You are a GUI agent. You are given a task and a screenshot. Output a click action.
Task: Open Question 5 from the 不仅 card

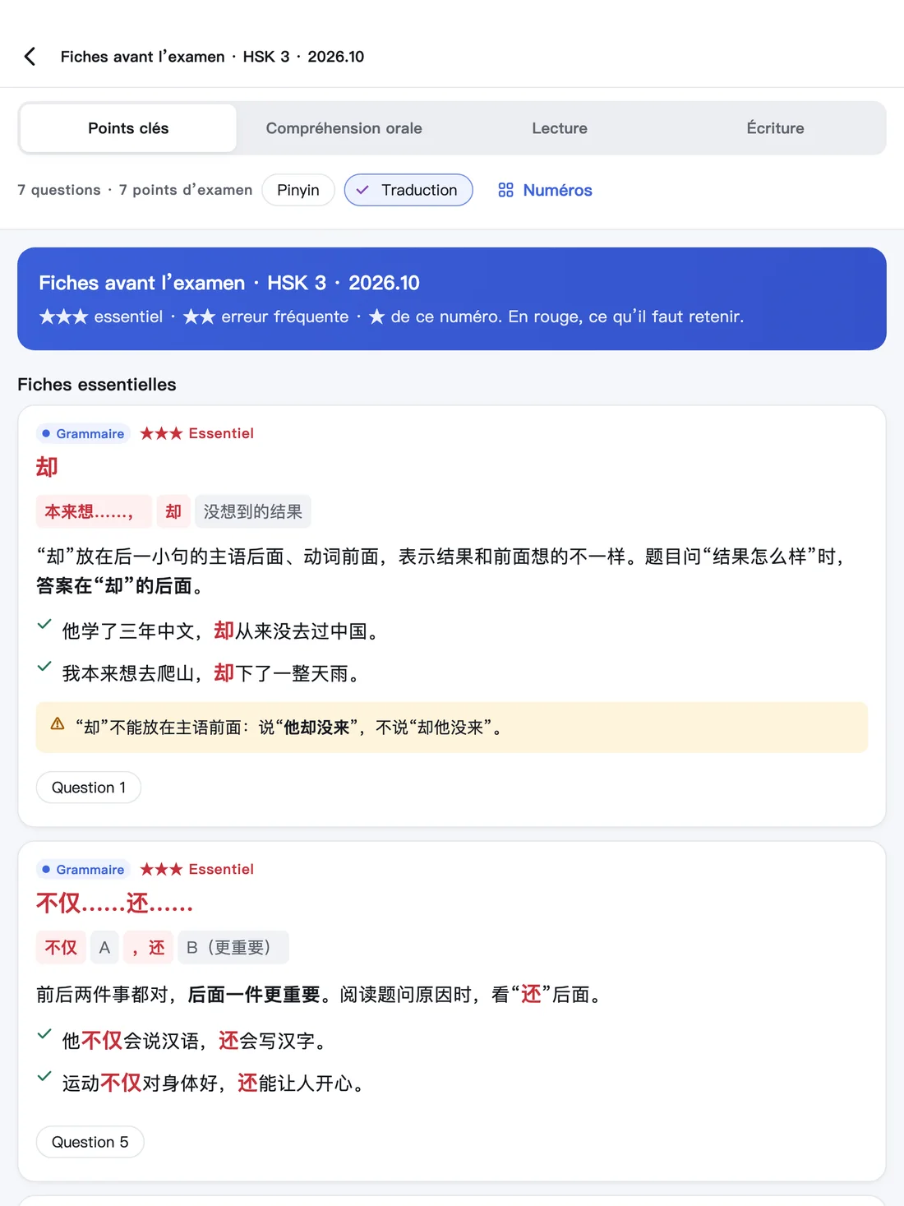click(x=90, y=1142)
